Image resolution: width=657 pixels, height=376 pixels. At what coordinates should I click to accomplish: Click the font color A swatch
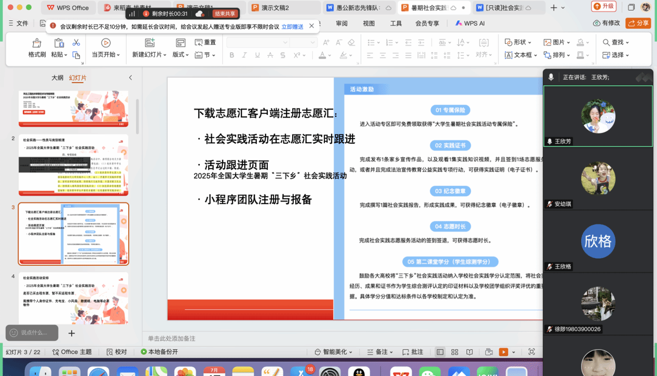322,55
